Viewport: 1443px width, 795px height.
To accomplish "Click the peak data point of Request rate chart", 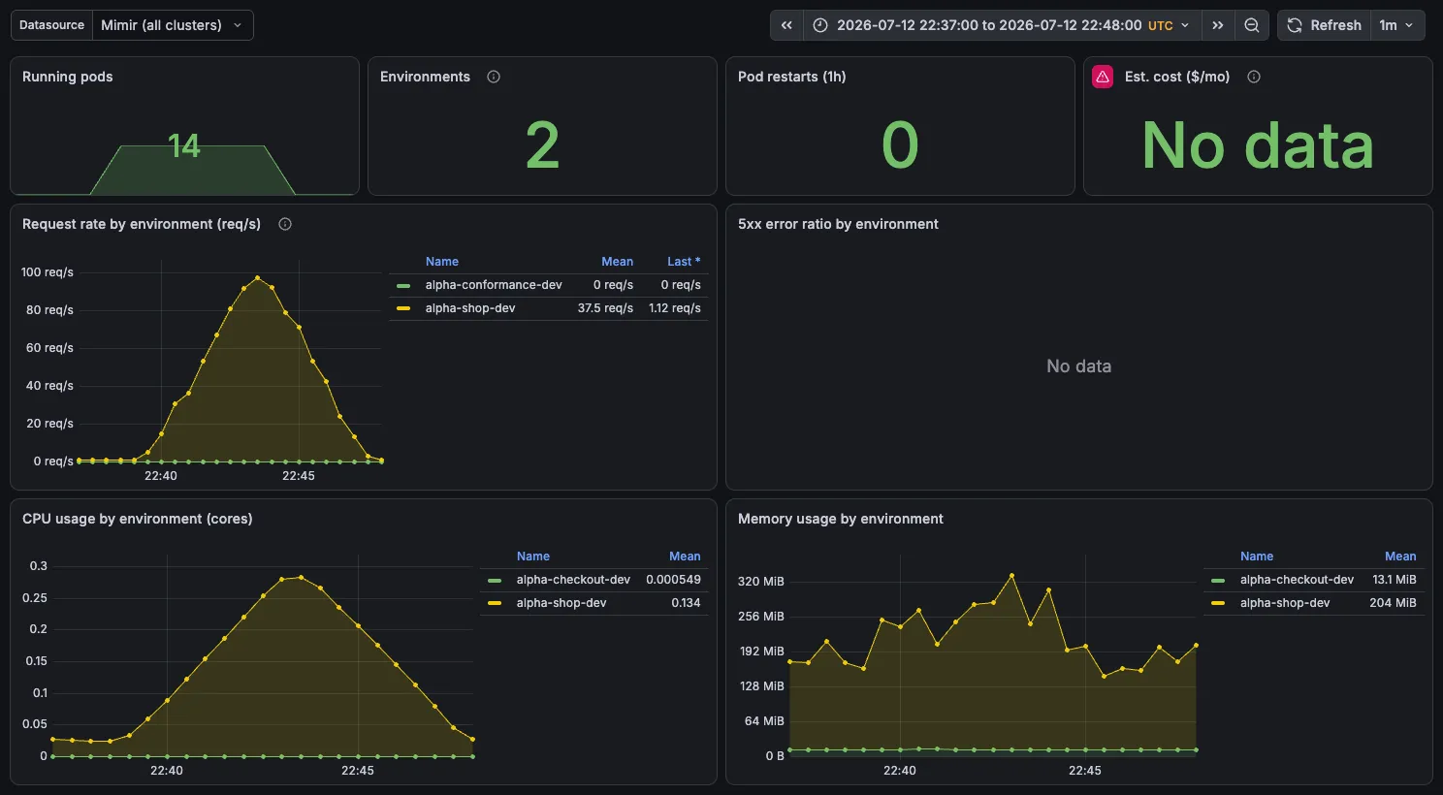I will (x=258, y=278).
